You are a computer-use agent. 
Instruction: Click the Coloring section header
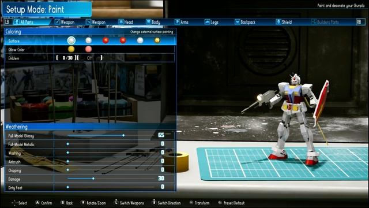pyautogui.click(x=90, y=32)
